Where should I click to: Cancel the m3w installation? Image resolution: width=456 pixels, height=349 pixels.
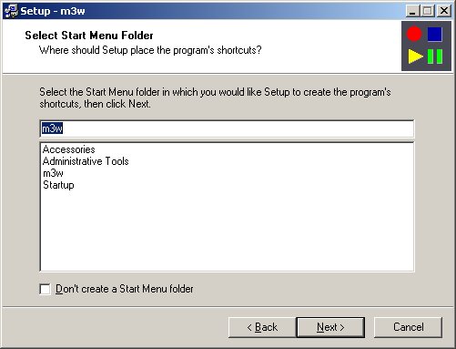pyautogui.click(x=408, y=327)
